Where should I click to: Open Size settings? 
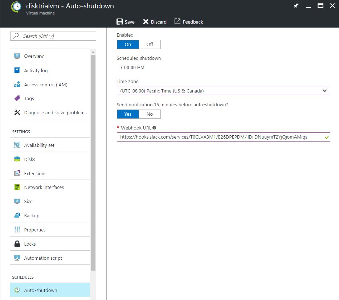tap(50, 201)
